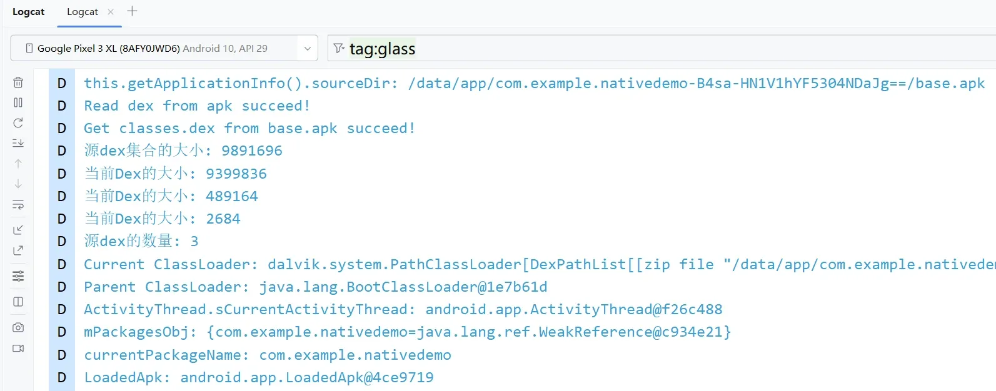Select the log line with 489164
Viewport: 996px width, 391px height.
point(171,196)
